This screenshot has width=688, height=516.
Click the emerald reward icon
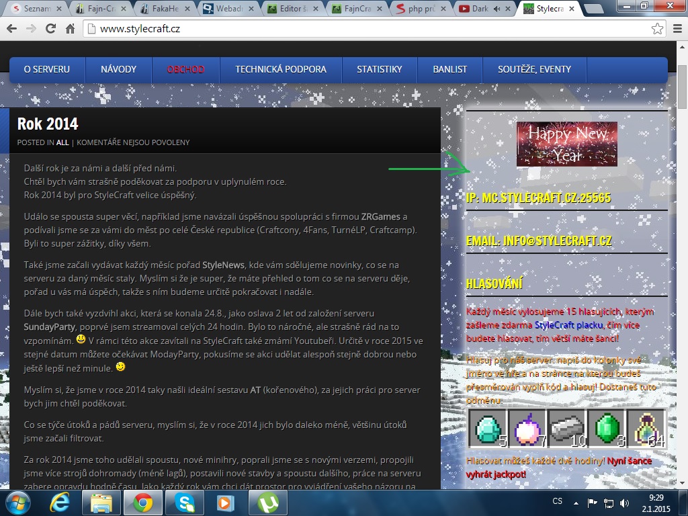pyautogui.click(x=607, y=428)
